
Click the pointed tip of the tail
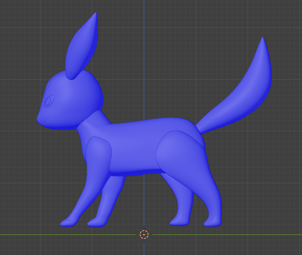(263, 40)
